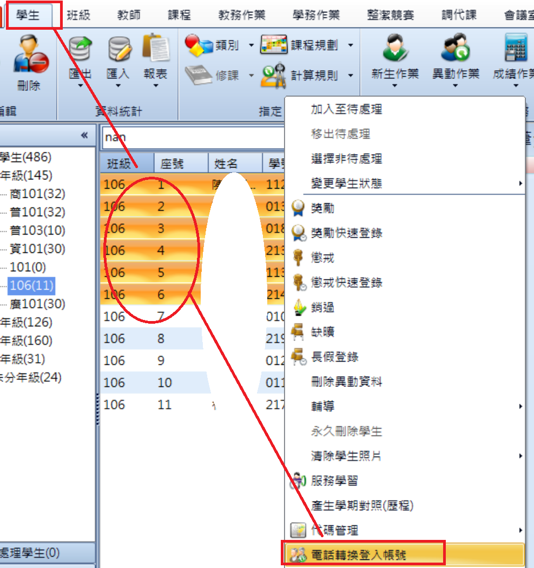Click the quick discipline entry (懲戒快速登錄) icon
Image resolution: width=534 pixels, height=568 pixels.
tap(299, 282)
